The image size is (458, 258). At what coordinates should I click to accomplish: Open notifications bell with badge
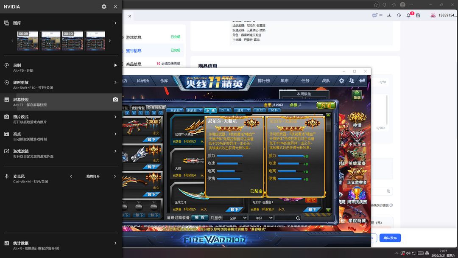pyautogui.click(x=409, y=14)
